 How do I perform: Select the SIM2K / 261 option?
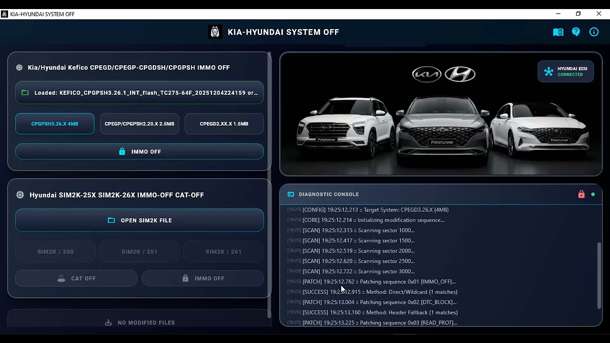[224, 252]
